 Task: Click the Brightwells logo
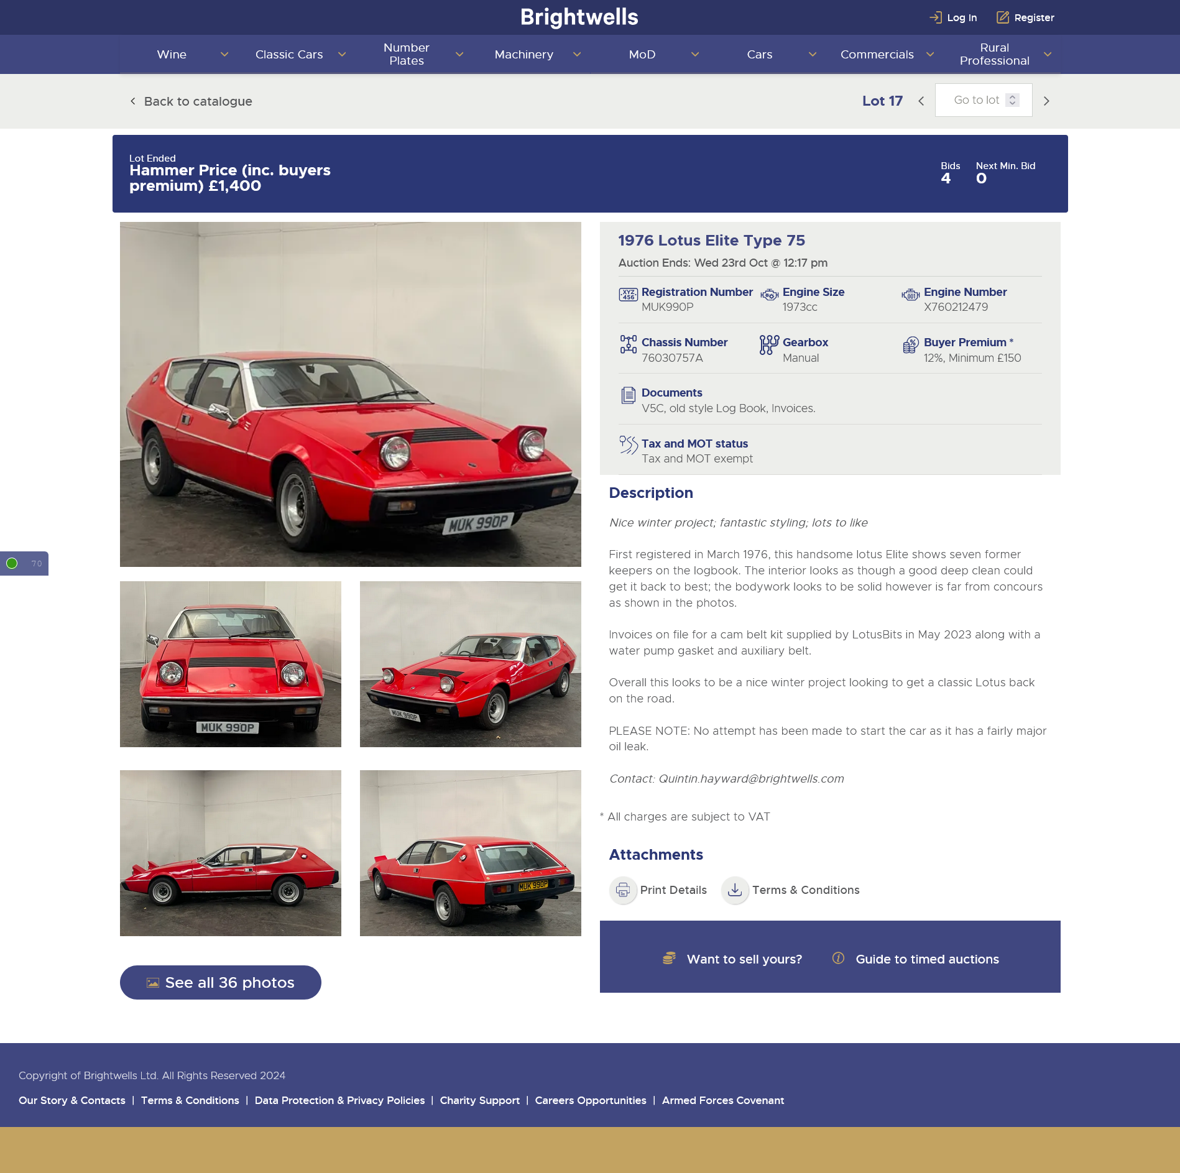tap(579, 17)
